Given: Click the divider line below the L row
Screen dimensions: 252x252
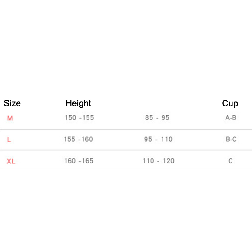Looking at the screenshot, I should coord(126,150).
